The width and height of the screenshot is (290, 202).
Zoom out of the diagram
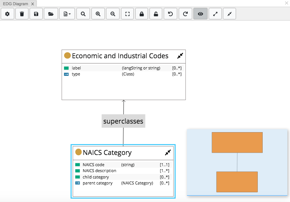(x=113, y=14)
